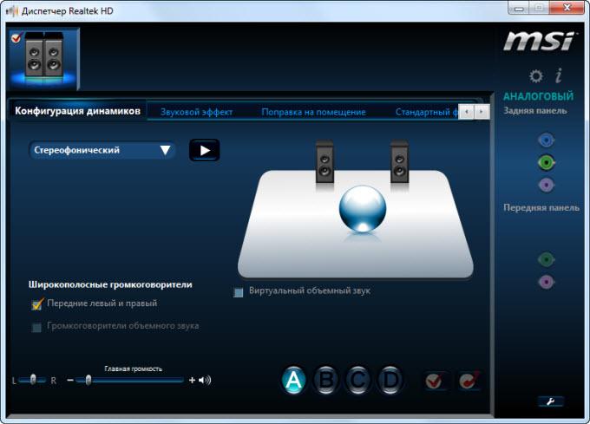Image resolution: width=590 pixels, height=424 pixels.
Task: Select preset A
Action: coord(293,380)
